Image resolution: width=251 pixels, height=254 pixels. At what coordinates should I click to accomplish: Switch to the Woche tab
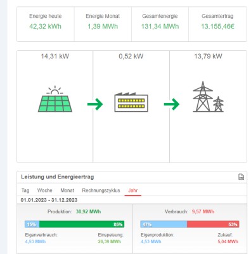coord(45,190)
